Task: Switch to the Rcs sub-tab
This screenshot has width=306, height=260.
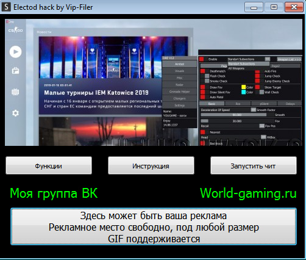Action: (x=238, y=104)
